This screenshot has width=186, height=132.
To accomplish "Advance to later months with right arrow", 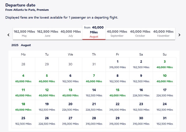I will tap(179, 35).
